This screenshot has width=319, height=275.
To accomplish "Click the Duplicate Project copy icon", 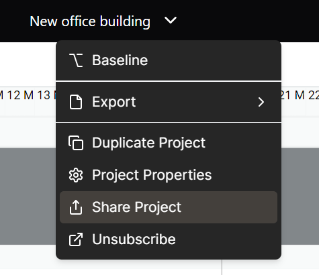I will [x=76, y=143].
